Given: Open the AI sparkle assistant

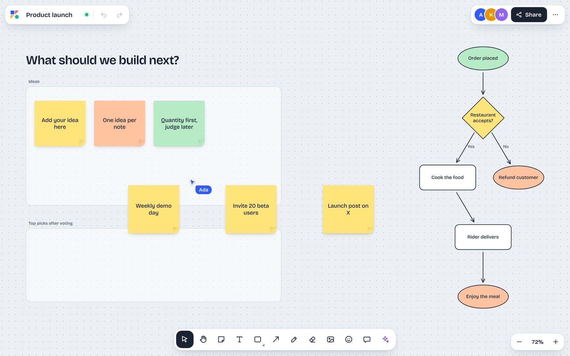Looking at the screenshot, I should pyautogui.click(x=385, y=339).
